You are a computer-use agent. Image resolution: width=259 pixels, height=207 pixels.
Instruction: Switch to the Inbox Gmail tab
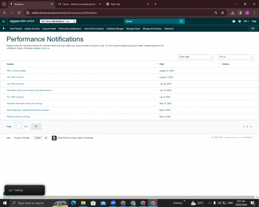click(x=79, y=4)
